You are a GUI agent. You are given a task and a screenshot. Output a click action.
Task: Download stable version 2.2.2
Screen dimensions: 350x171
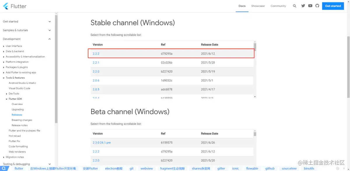coord(96,54)
